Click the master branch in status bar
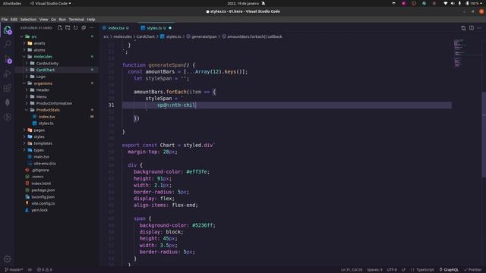Image resolution: width=486 pixels, height=273 pixels. [x=14, y=270]
